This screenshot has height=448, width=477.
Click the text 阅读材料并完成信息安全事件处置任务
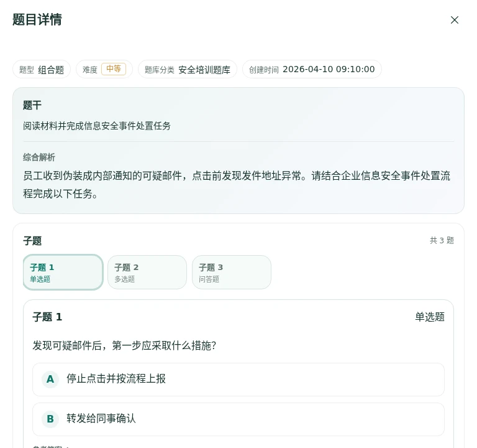coord(97,126)
